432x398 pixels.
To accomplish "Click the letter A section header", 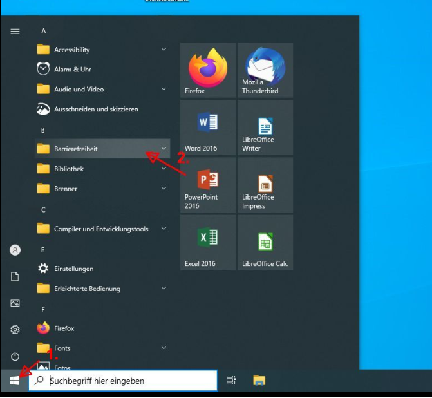I will pyautogui.click(x=44, y=31).
